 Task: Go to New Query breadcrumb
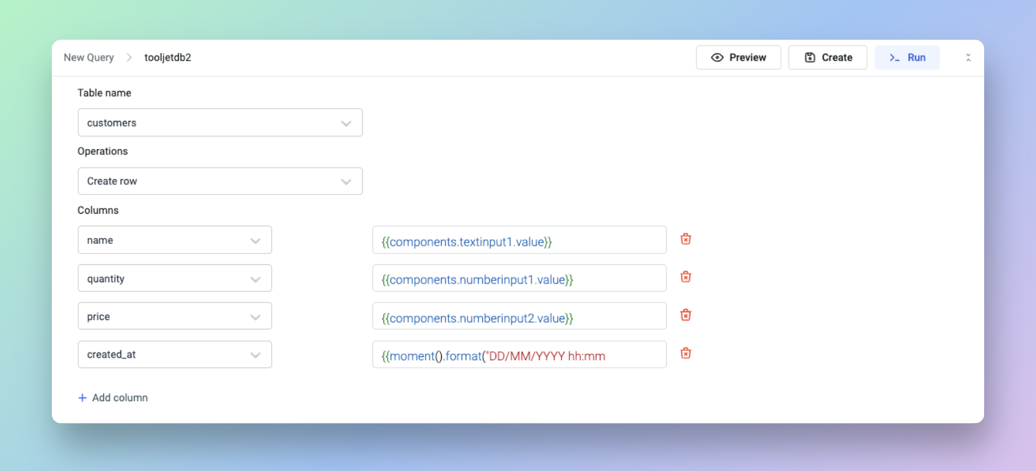(88, 58)
